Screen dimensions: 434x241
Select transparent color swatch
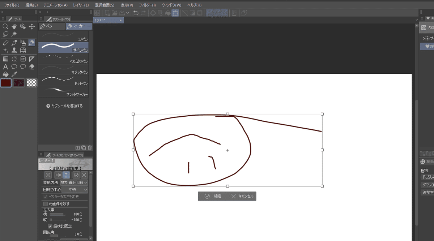32,83
